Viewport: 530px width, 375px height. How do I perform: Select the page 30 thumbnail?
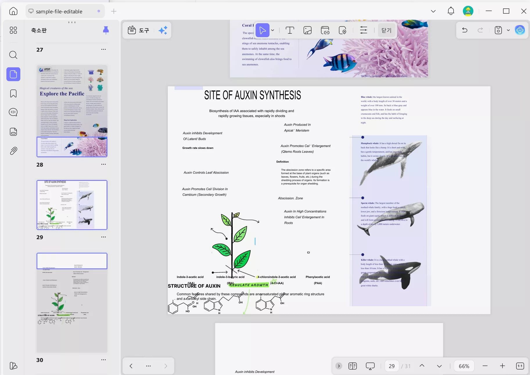click(72, 302)
